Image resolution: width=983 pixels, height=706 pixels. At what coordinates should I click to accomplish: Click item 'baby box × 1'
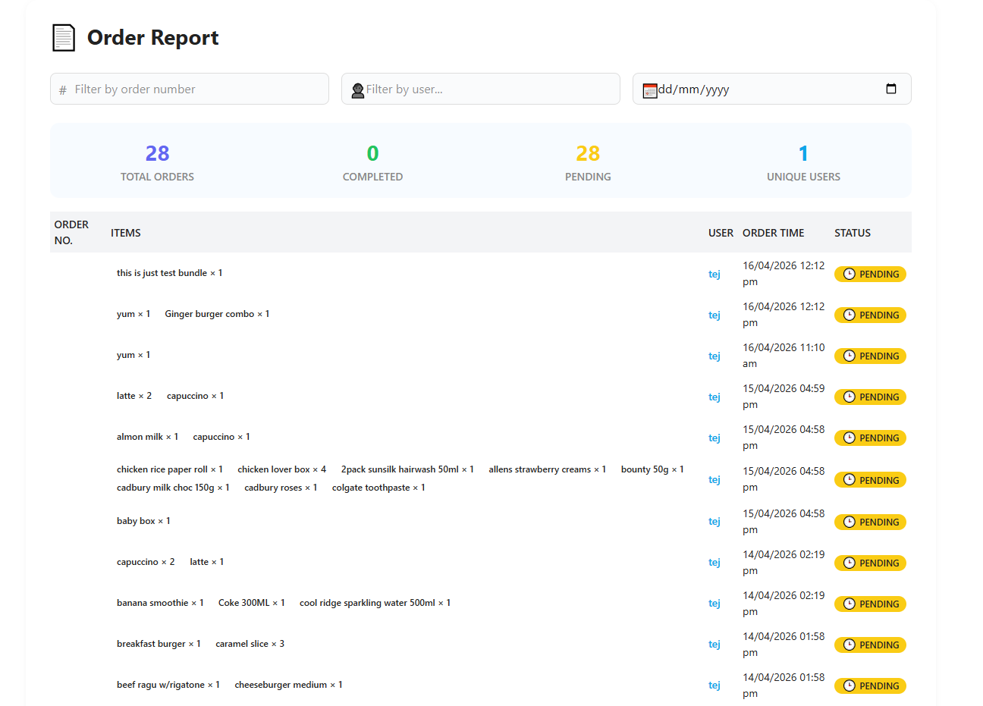[x=143, y=521]
